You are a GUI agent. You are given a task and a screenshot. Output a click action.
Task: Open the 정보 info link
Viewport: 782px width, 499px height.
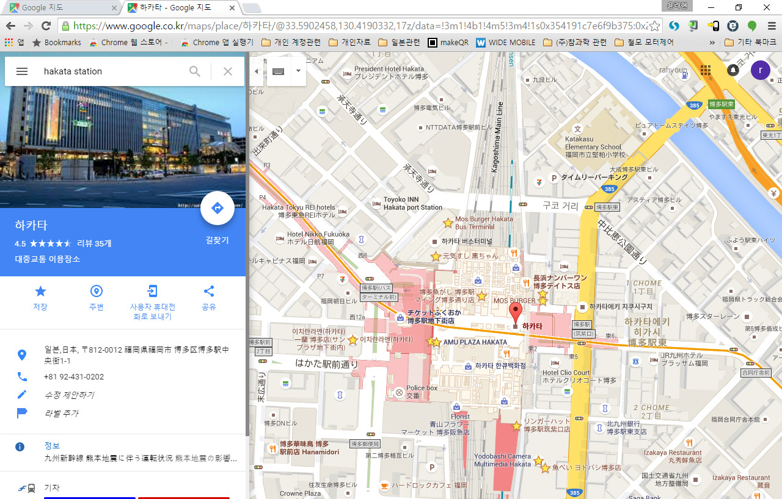click(x=52, y=446)
